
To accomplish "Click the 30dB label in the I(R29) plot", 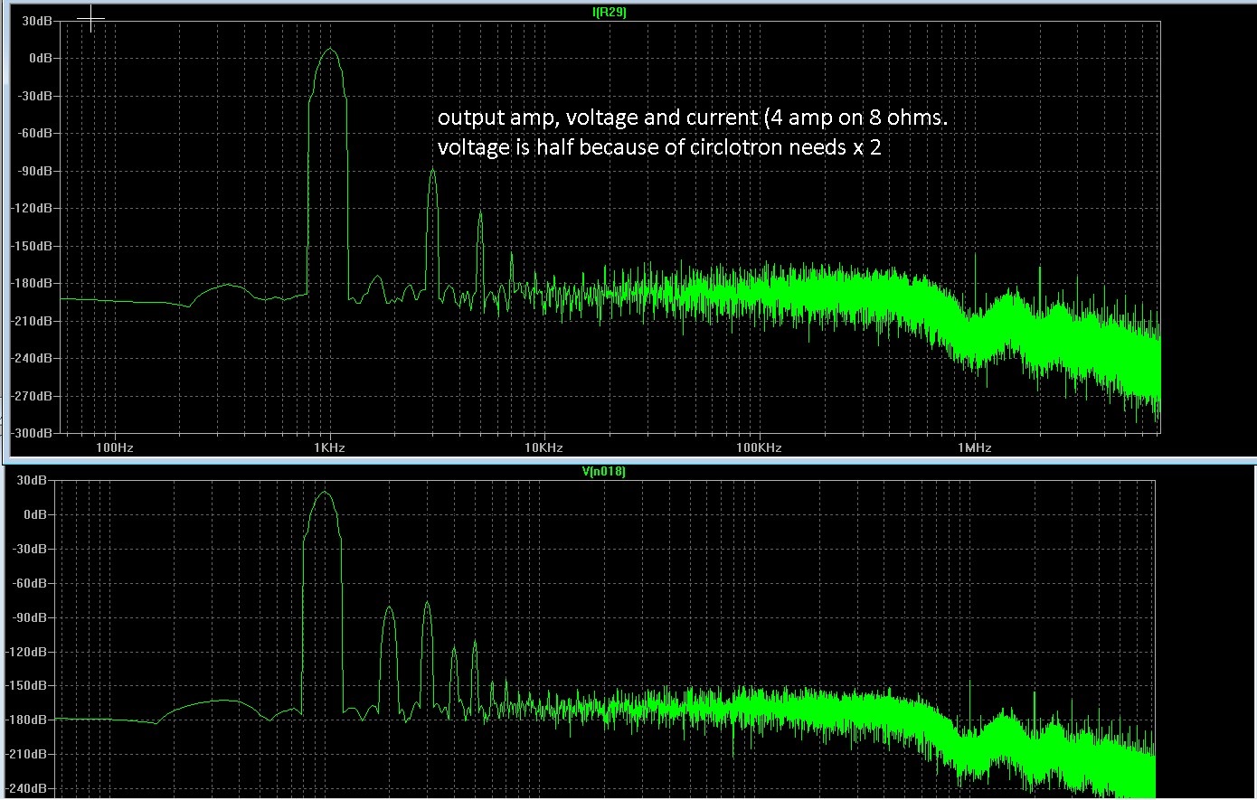I will (35, 20).
